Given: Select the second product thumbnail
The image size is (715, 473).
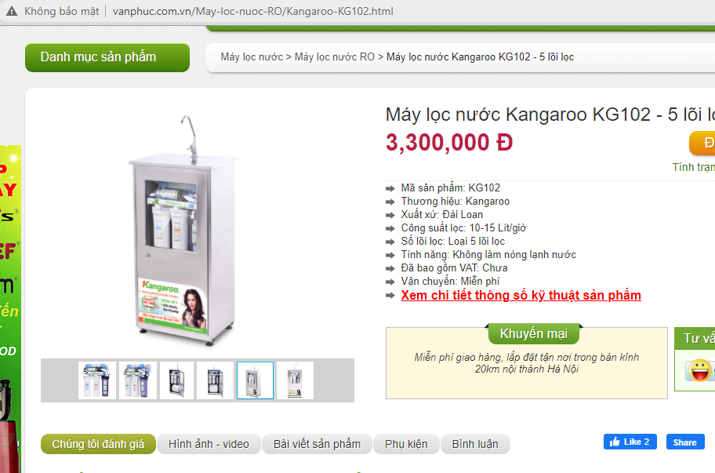Looking at the screenshot, I should (138, 380).
